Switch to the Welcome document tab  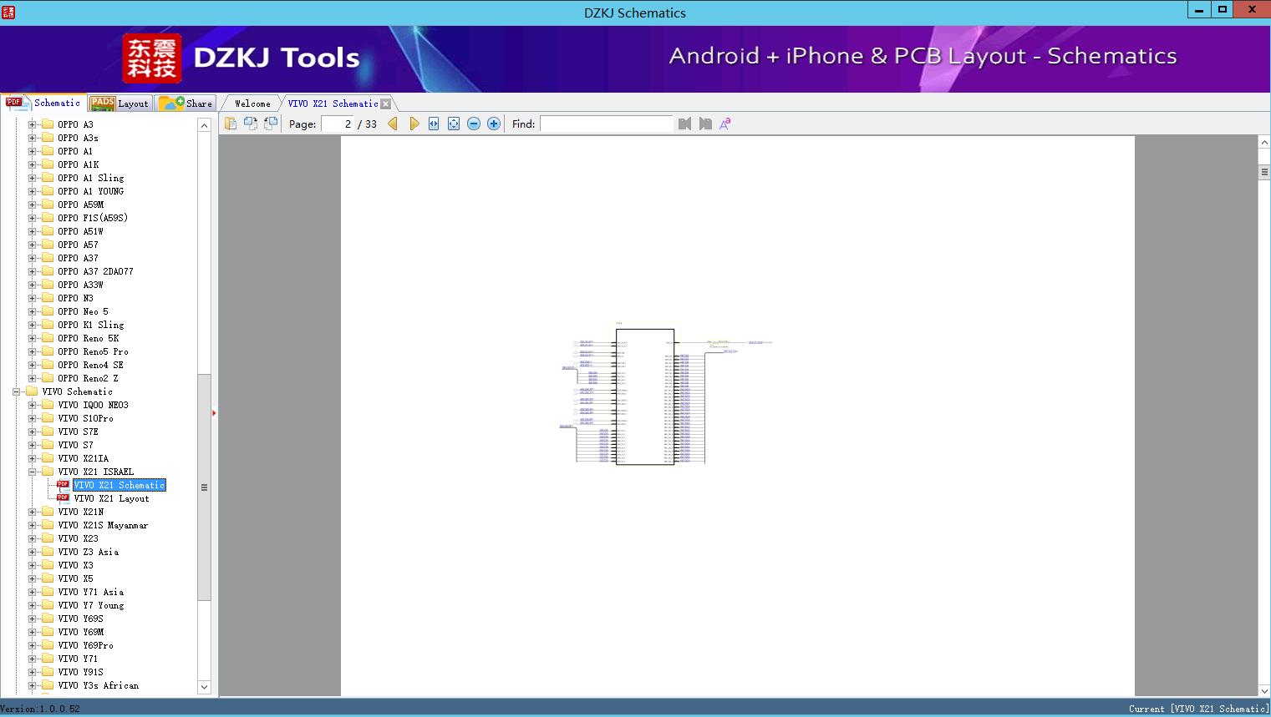[x=252, y=104]
